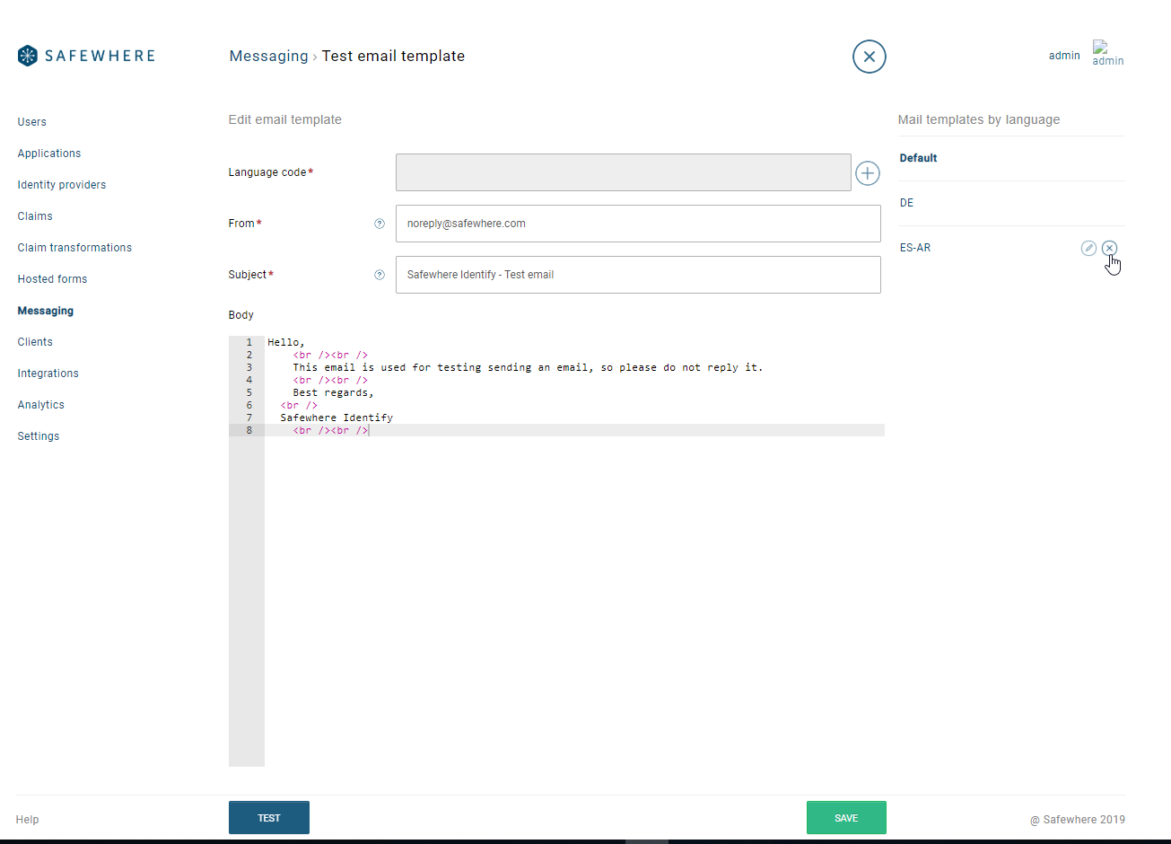
Task: Open the Applications section
Action: coord(49,154)
